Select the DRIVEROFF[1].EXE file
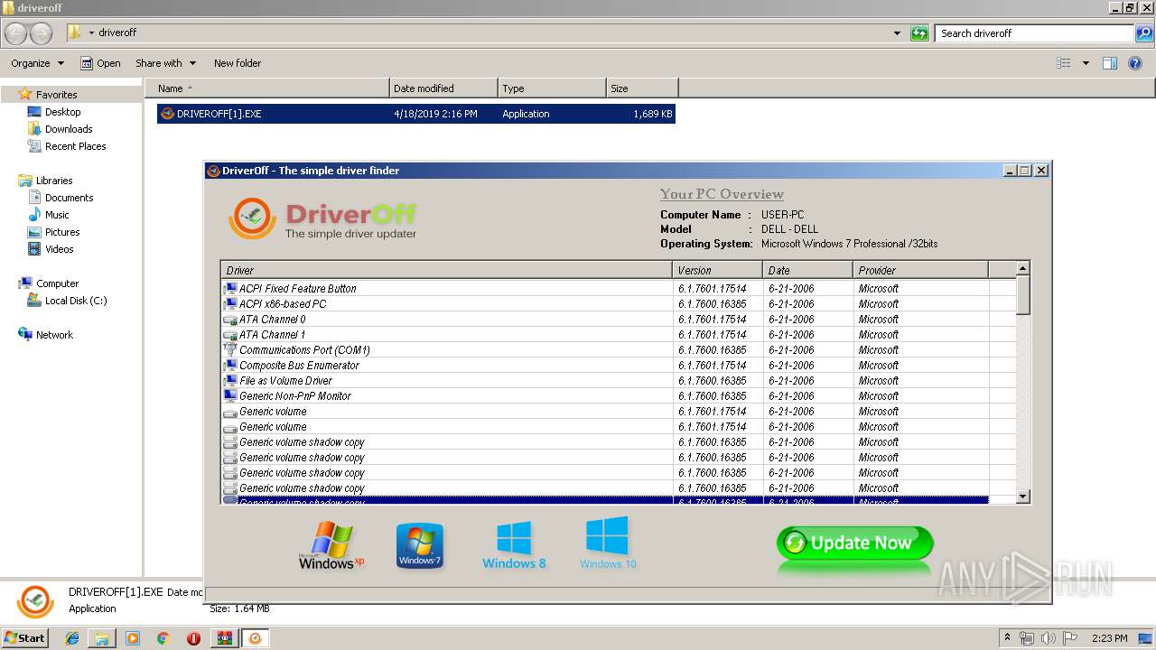The image size is (1156, 650). click(415, 114)
